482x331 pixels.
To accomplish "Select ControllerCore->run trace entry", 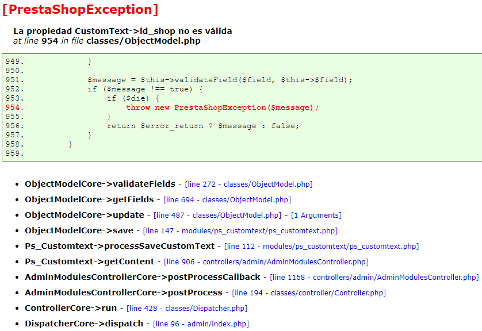I will click(71, 308).
